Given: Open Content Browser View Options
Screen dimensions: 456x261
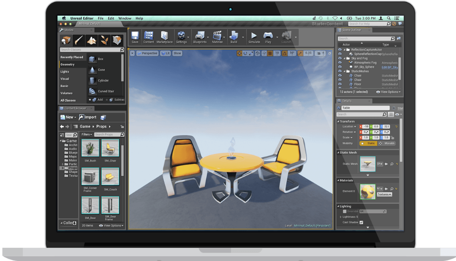Looking at the screenshot, I should pyautogui.click(x=111, y=225).
